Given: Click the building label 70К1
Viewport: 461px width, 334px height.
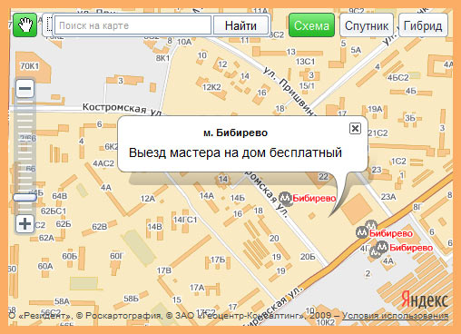Looking at the screenshot, I should click(29, 66).
